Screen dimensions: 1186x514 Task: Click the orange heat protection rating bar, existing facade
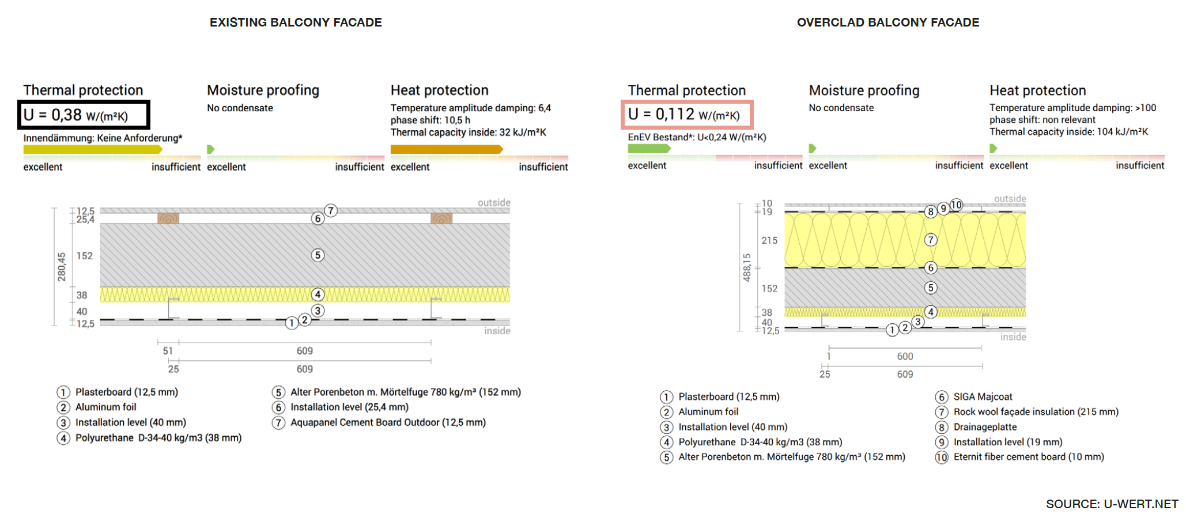coord(447,149)
